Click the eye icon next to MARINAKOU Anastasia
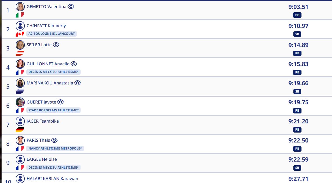332x183 pixels. pyautogui.click(x=77, y=83)
